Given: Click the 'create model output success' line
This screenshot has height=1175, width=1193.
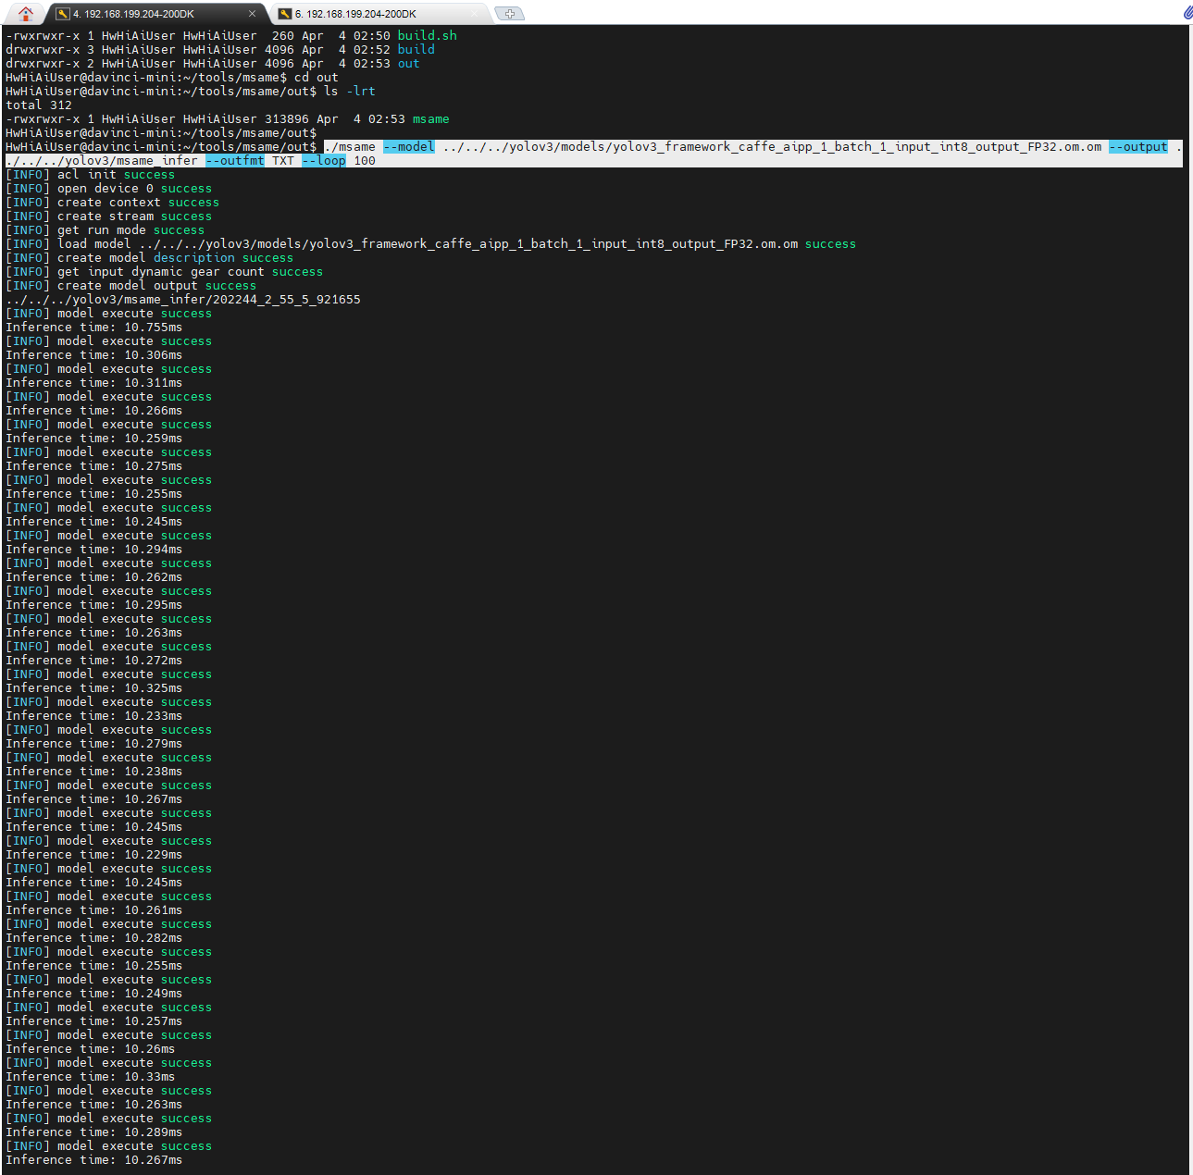Looking at the screenshot, I should point(131,286).
